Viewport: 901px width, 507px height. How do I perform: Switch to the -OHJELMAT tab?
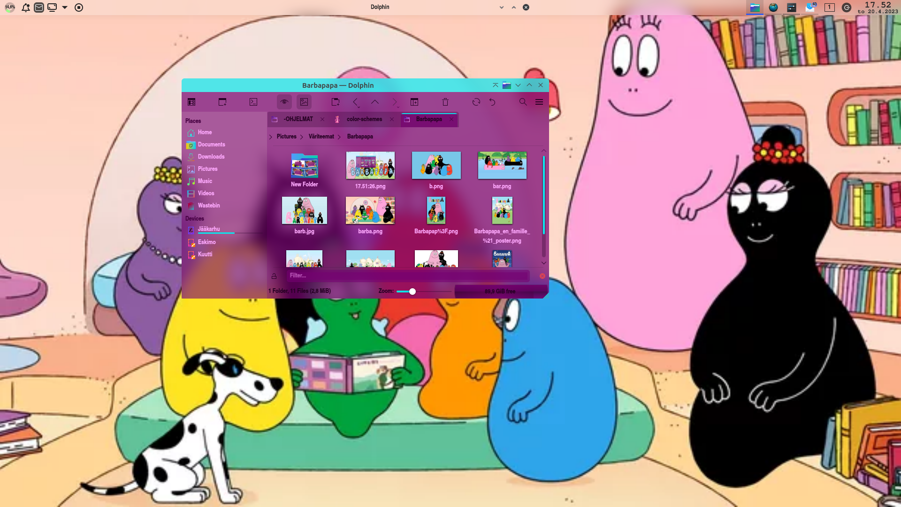(x=298, y=119)
